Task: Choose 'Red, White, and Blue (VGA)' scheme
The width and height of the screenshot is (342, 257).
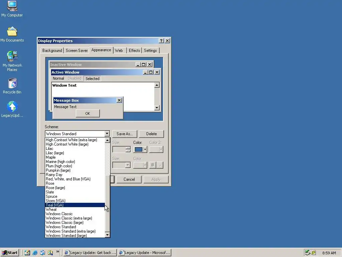Action: coord(75,179)
